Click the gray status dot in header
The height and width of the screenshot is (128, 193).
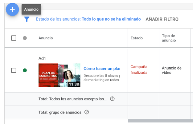click(25, 38)
